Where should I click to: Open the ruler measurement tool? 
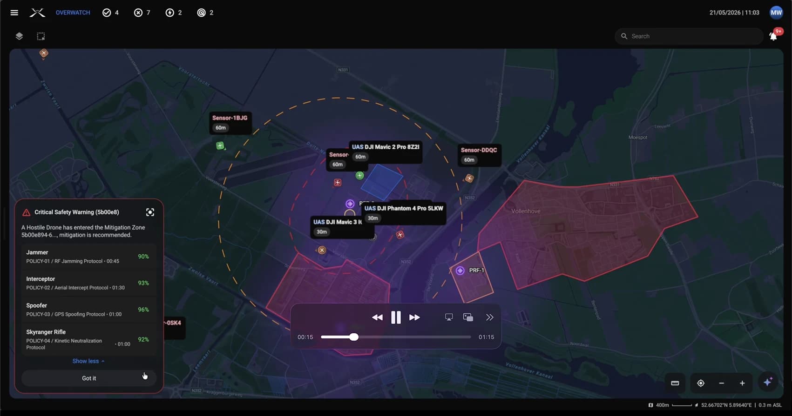[x=675, y=383]
